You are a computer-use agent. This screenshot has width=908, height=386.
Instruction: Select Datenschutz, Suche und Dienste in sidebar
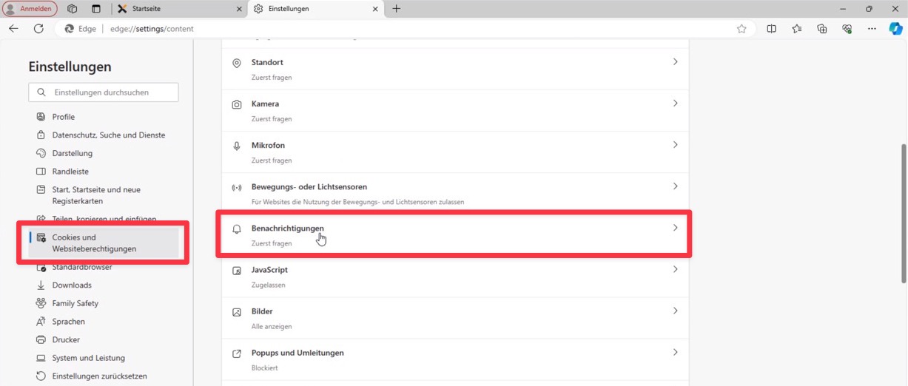[108, 135]
